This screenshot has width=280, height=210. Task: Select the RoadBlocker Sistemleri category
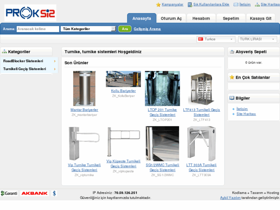click(x=23, y=61)
